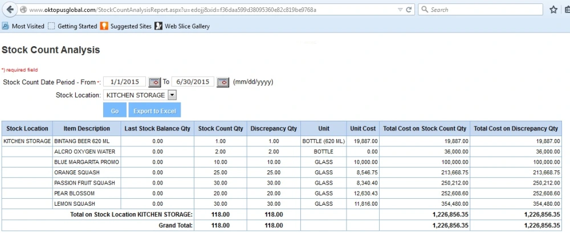Click the site identity globe icon

click(23, 10)
